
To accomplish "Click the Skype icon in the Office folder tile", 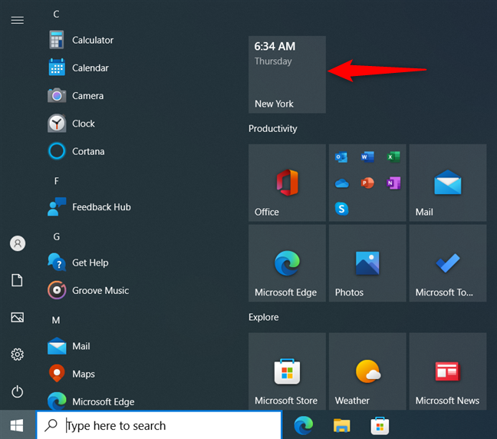I will click(342, 209).
